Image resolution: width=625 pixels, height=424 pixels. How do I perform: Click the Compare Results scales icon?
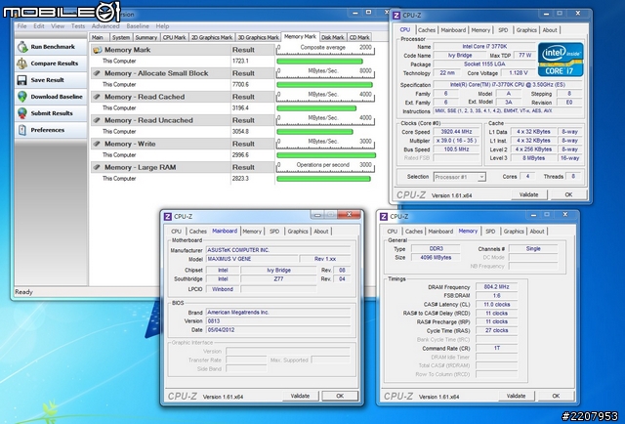(x=22, y=64)
